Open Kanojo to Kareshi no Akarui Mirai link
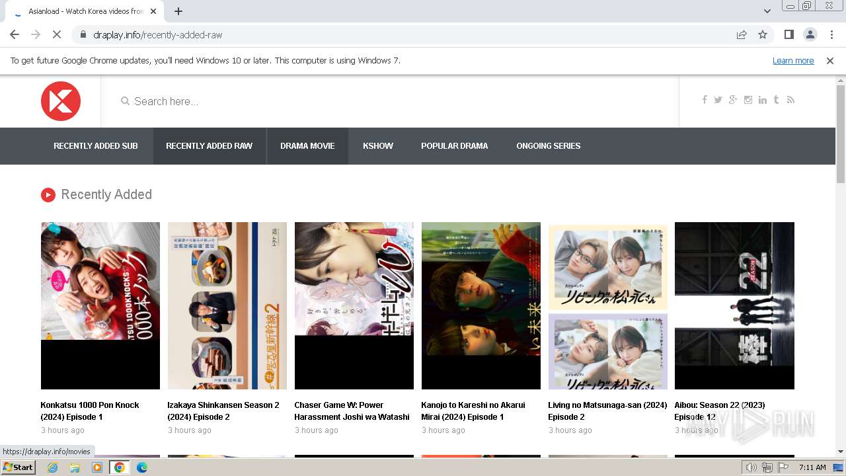The width and height of the screenshot is (846, 476). [473, 411]
